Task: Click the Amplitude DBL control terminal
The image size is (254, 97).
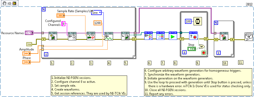Action: tap(26, 54)
